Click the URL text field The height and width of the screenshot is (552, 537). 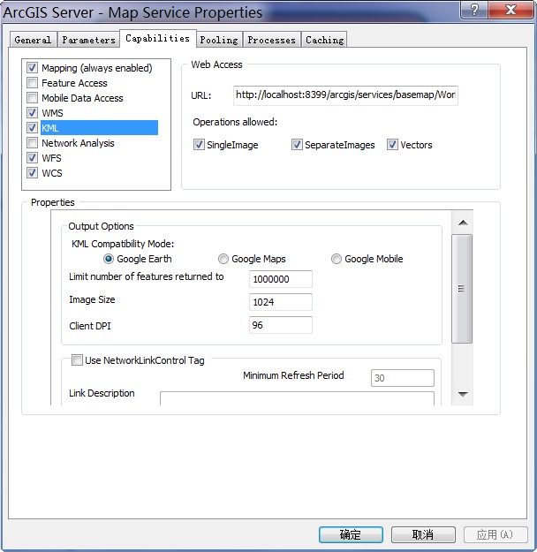(345, 95)
